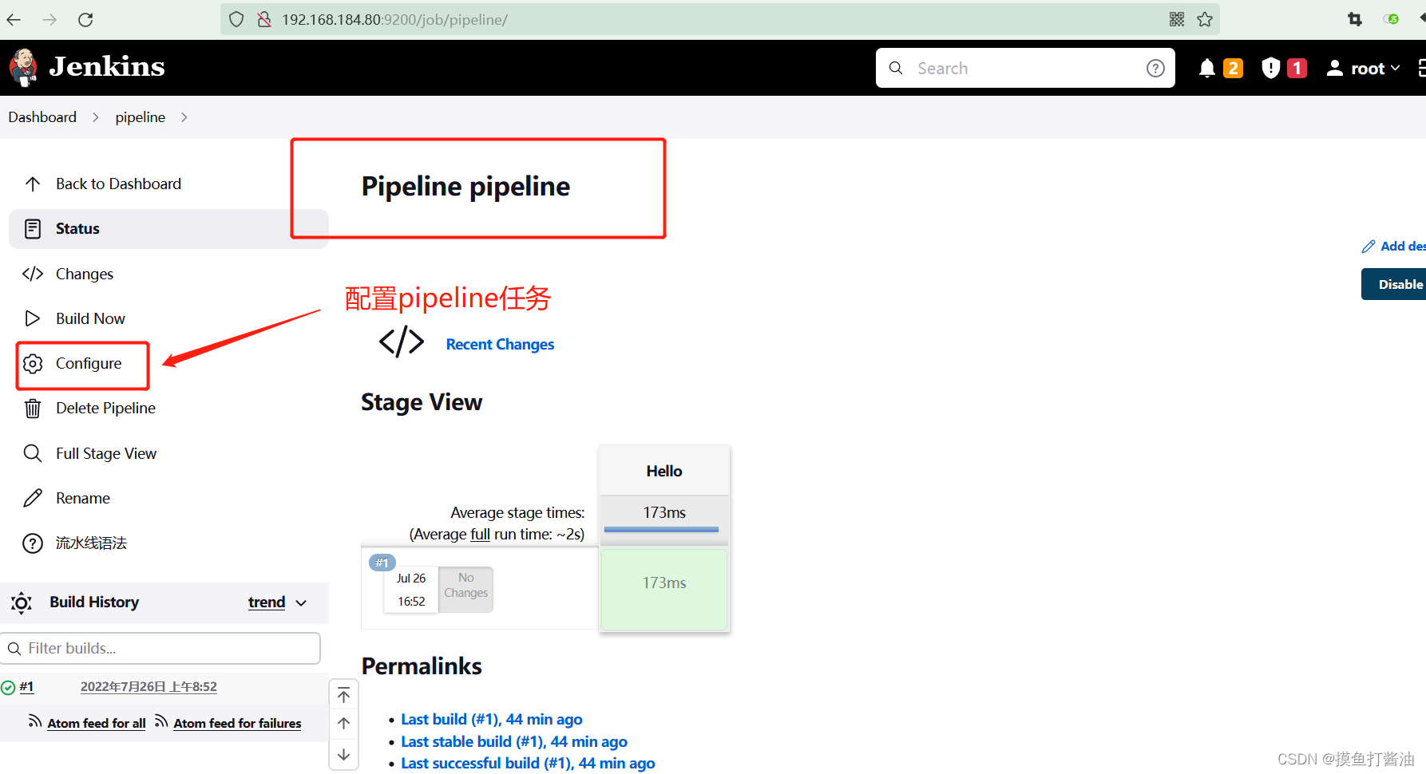Open the trend link in Build History
The height and width of the screenshot is (774, 1426).
coord(267,602)
